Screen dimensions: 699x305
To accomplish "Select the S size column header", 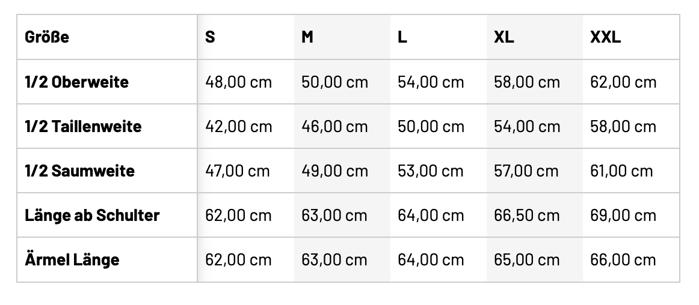I will [210, 37].
